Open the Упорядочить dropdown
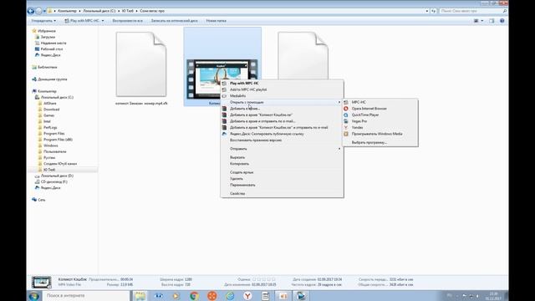 tap(43, 21)
